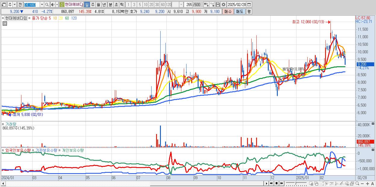Click the add candlestick chart icon
This screenshot has height=187, width=376.
[206, 5]
